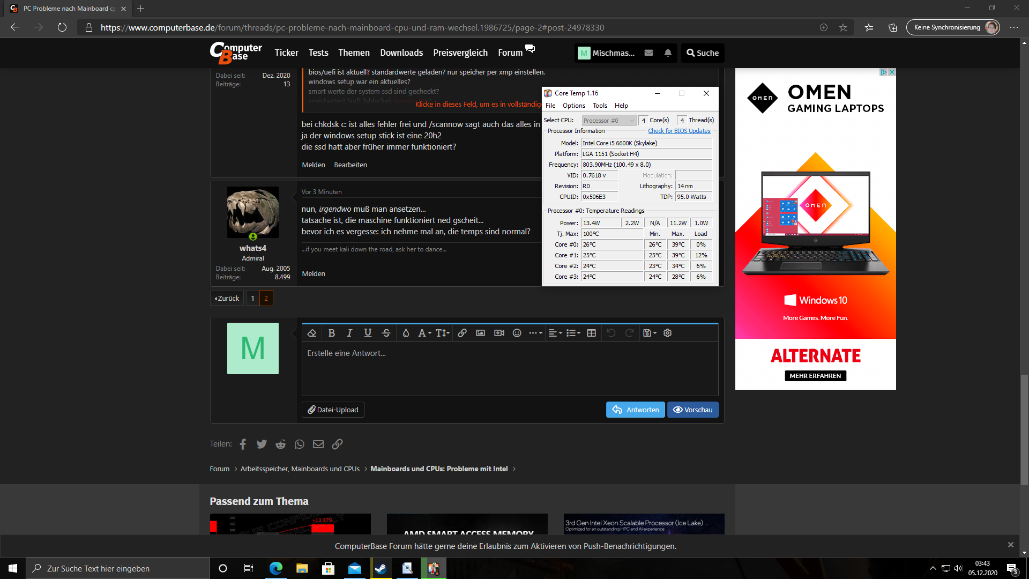Open the font size dropdown
This screenshot has width=1029, height=579.
click(x=443, y=333)
